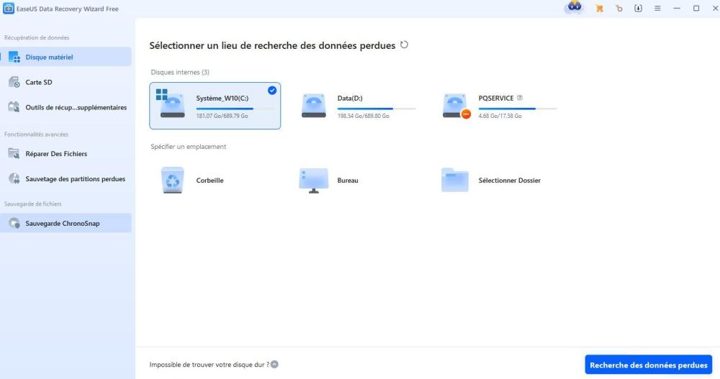This screenshot has width=720, height=379.
Task: Expand the arrow beside disque dur question
Action: pyautogui.click(x=274, y=365)
